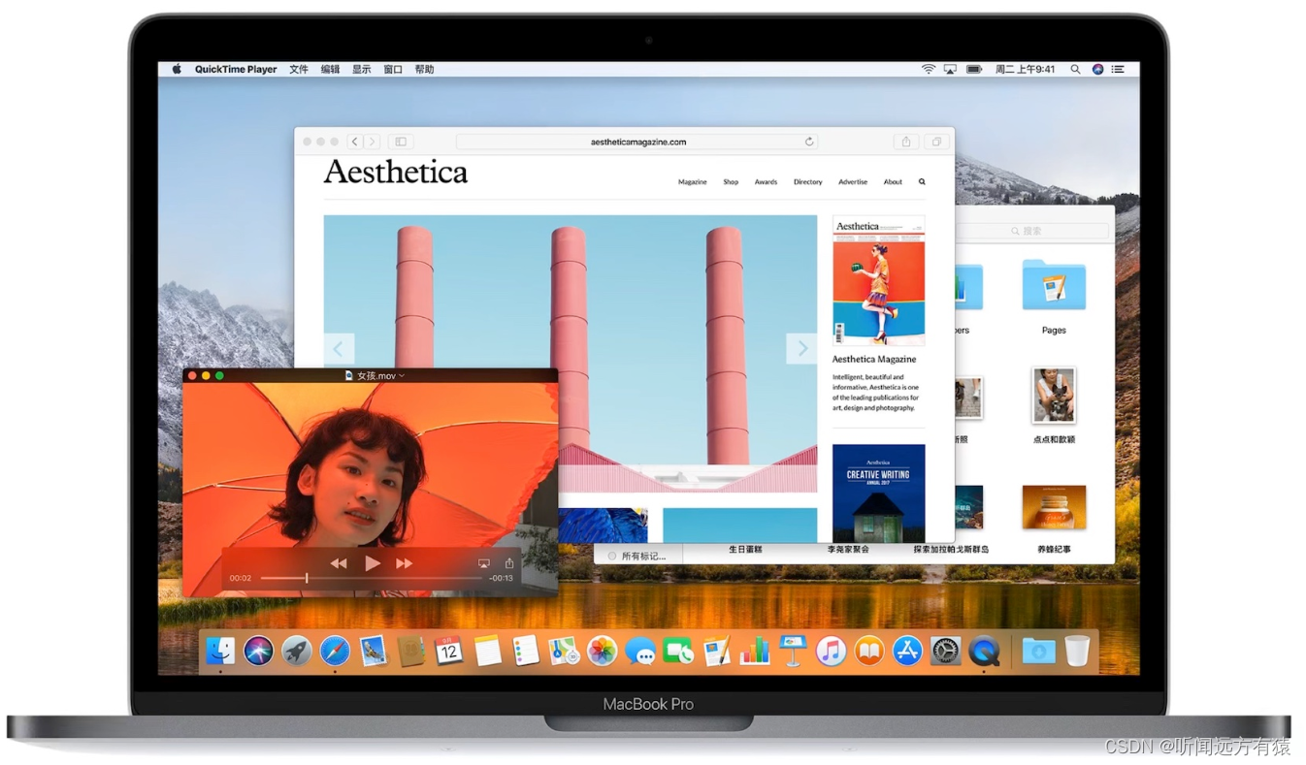Open System Preferences gear in Dock
The image size is (1306, 765).
(x=945, y=650)
